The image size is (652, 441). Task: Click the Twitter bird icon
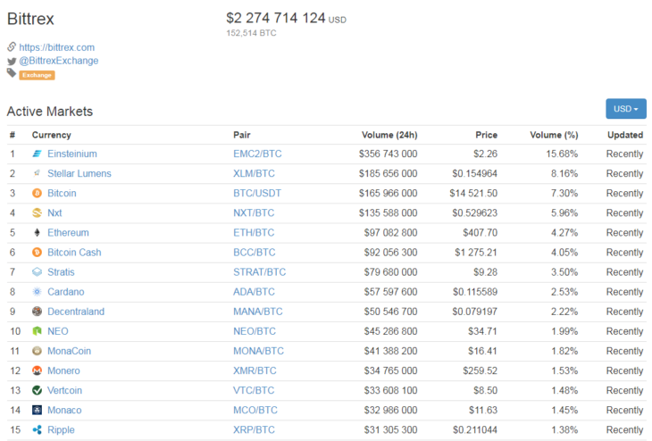[x=12, y=61]
